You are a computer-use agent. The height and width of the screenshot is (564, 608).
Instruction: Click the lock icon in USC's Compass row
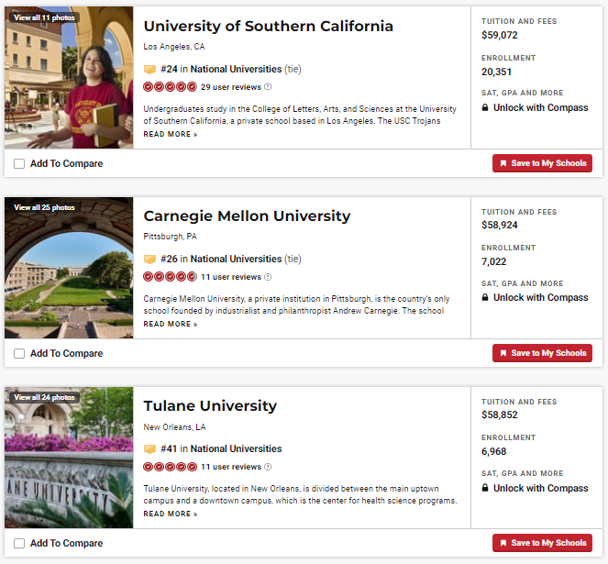pyautogui.click(x=485, y=107)
